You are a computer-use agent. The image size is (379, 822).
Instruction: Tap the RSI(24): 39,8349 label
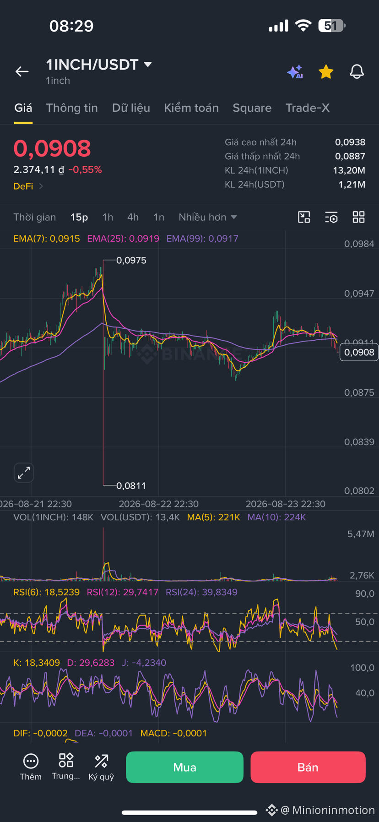(201, 592)
